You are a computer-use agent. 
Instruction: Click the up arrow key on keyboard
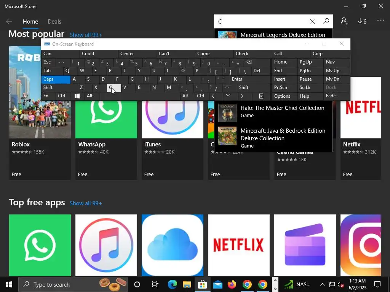227,87
